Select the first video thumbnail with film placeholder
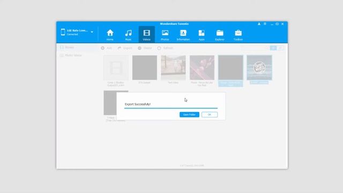The image size is (343, 193). (x=116, y=68)
